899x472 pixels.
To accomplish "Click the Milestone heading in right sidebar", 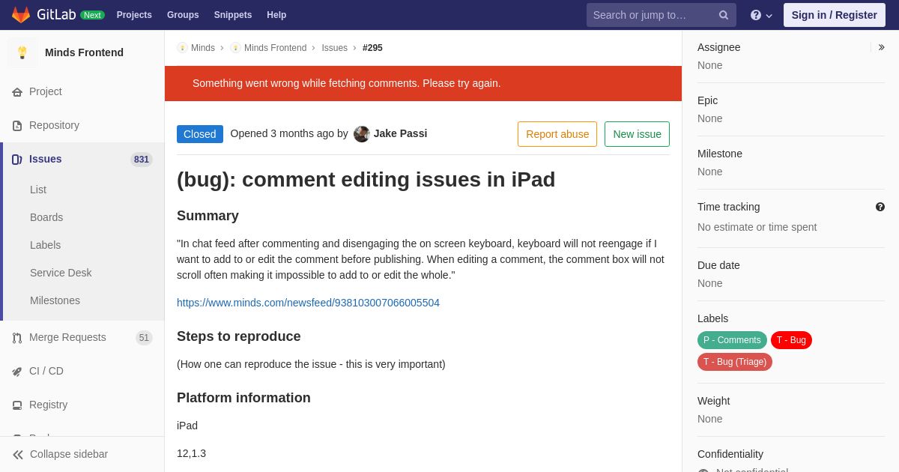I will [720, 154].
